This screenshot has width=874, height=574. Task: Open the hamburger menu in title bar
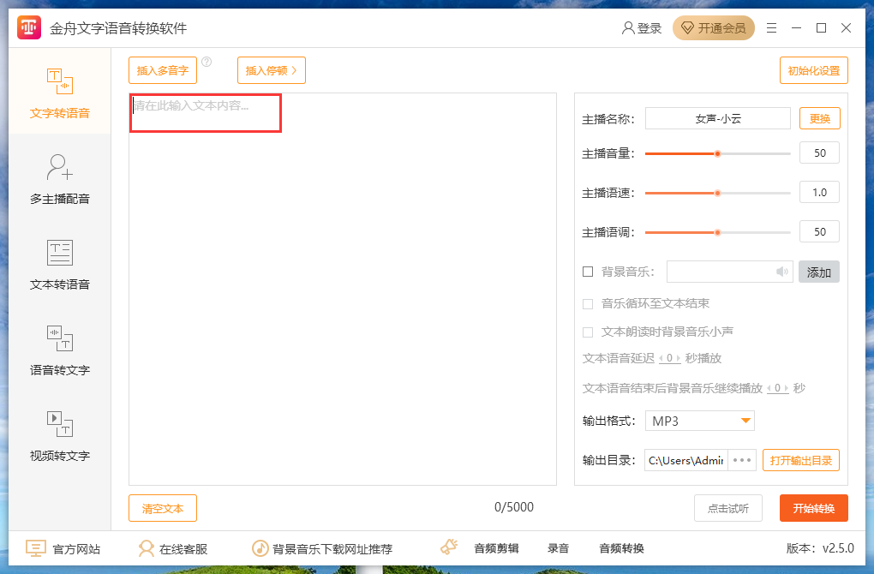click(771, 28)
